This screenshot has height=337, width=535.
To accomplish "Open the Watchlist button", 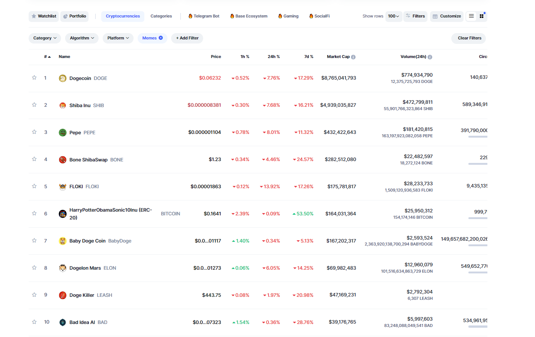I will [44, 16].
